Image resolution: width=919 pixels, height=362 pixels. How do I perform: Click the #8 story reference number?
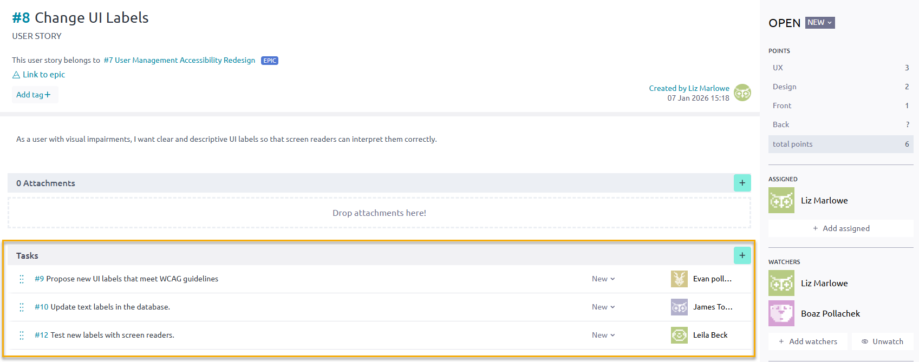click(21, 18)
